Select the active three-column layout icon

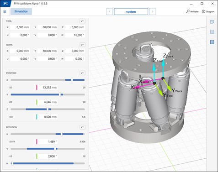pos(212,42)
